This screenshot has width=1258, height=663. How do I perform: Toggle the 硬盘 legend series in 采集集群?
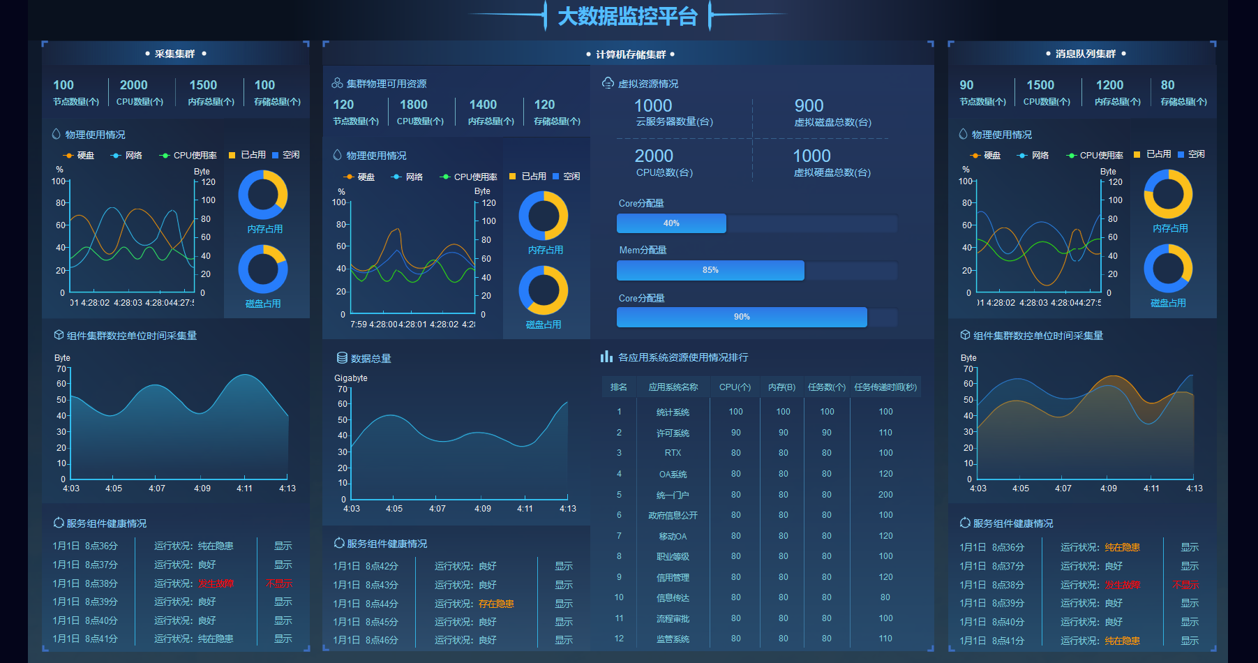coord(78,155)
